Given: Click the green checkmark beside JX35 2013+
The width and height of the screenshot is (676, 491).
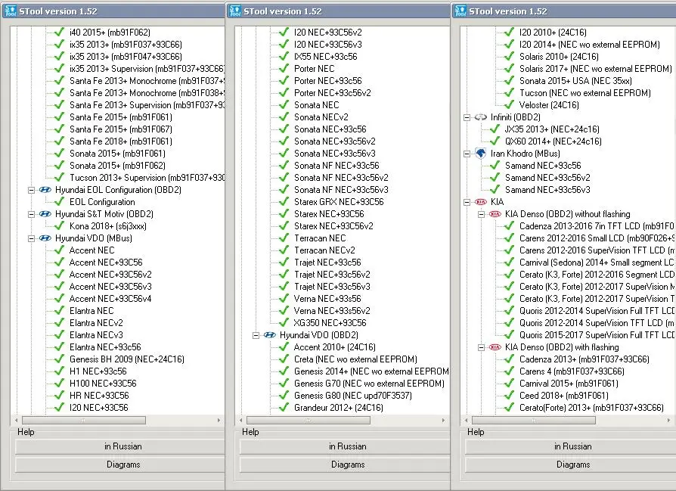Looking at the screenshot, I should (495, 129).
